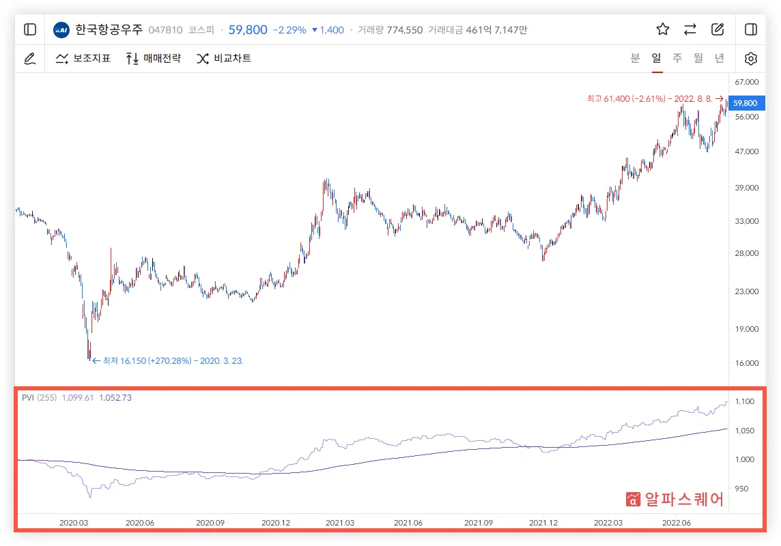Click the 2020.12 date axis label

tap(276, 523)
